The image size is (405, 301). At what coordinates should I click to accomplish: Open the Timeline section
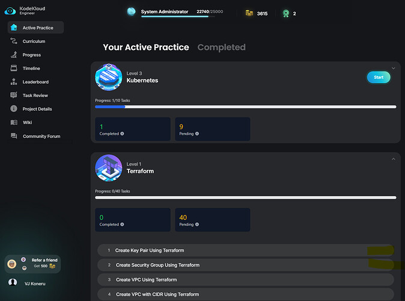[x=31, y=68]
